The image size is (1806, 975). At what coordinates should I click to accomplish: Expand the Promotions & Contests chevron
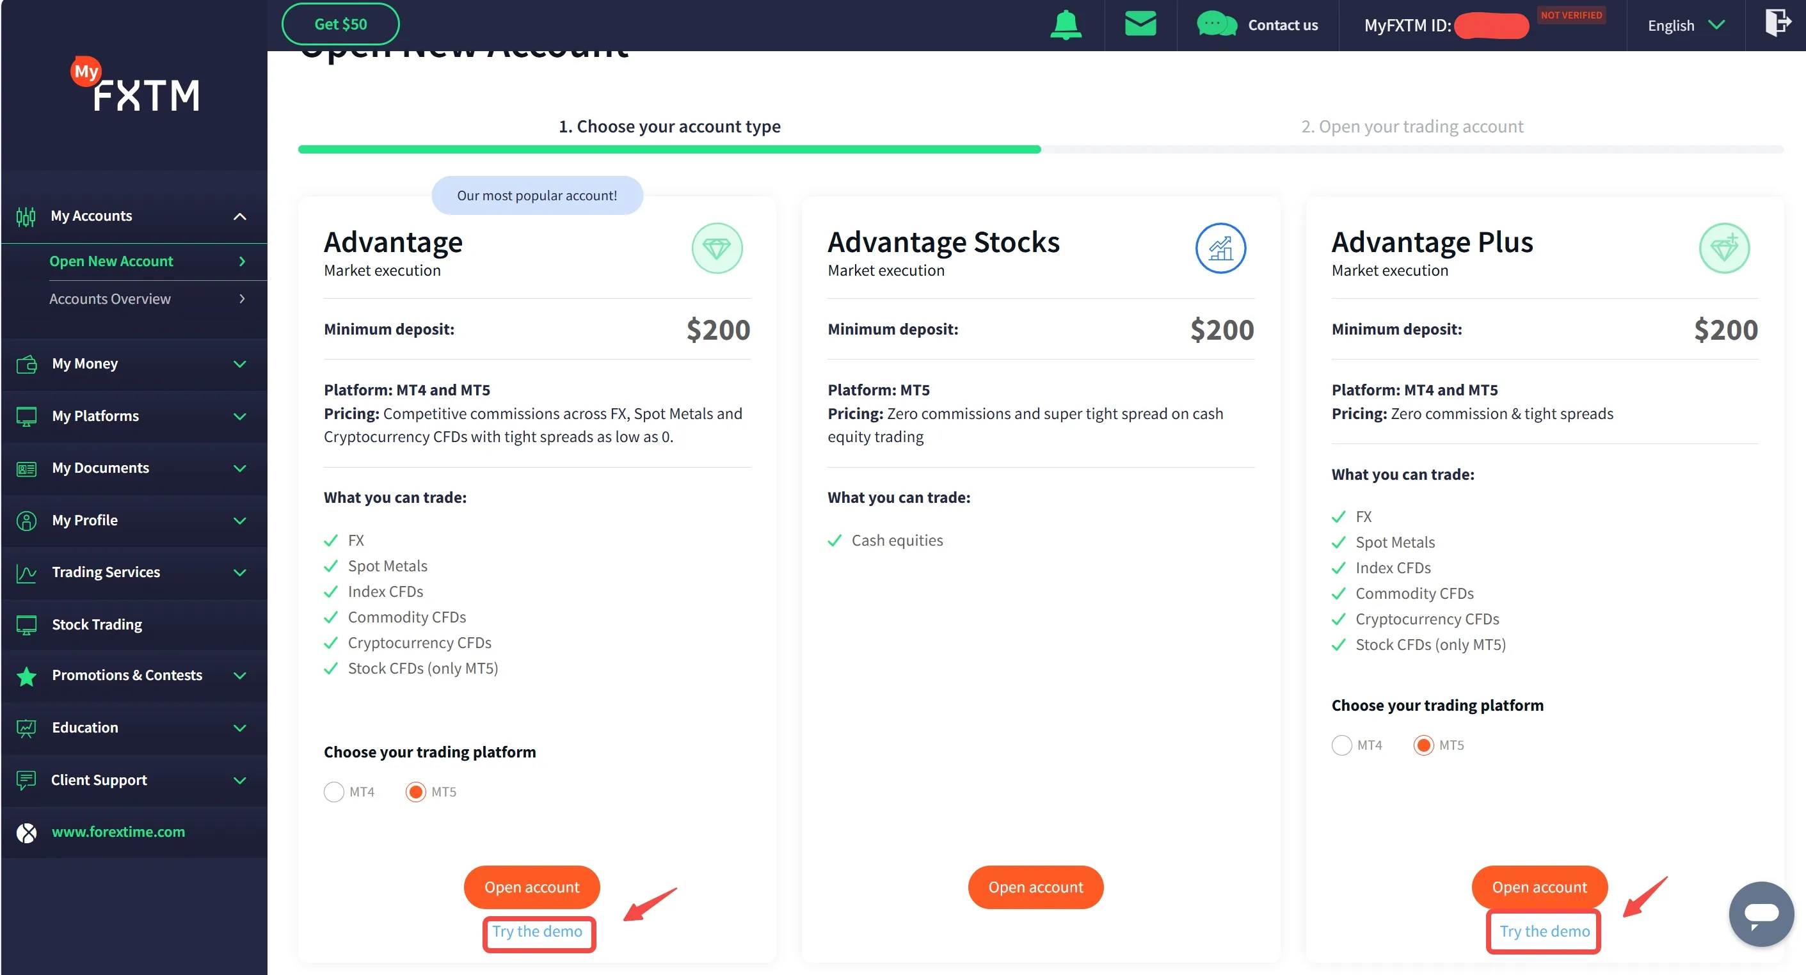point(240,676)
